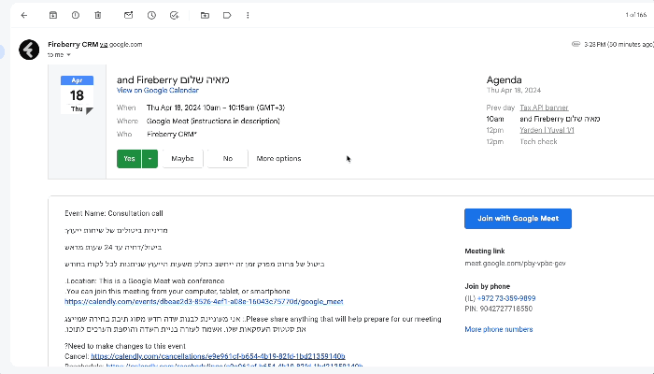Click attachment paperclip icon near timestamp
The width and height of the screenshot is (654, 374).
576,44
